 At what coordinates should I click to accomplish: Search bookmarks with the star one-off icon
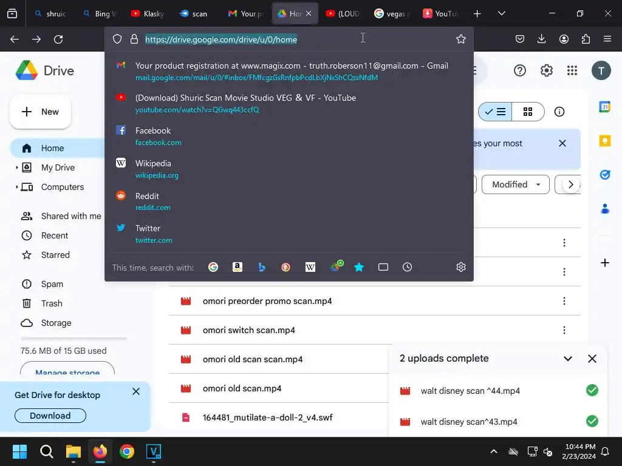point(359,267)
